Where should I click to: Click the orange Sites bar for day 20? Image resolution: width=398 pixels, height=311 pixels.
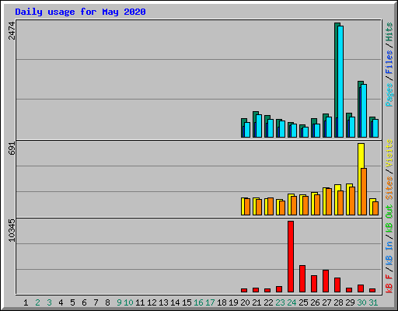[247, 207]
